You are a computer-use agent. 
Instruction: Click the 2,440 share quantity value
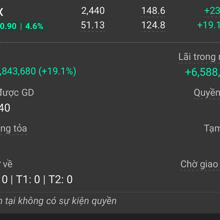[93, 11]
